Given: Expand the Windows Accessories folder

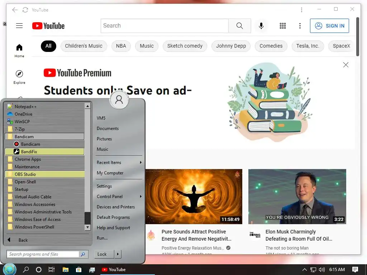Looking at the screenshot, I should point(44,204).
